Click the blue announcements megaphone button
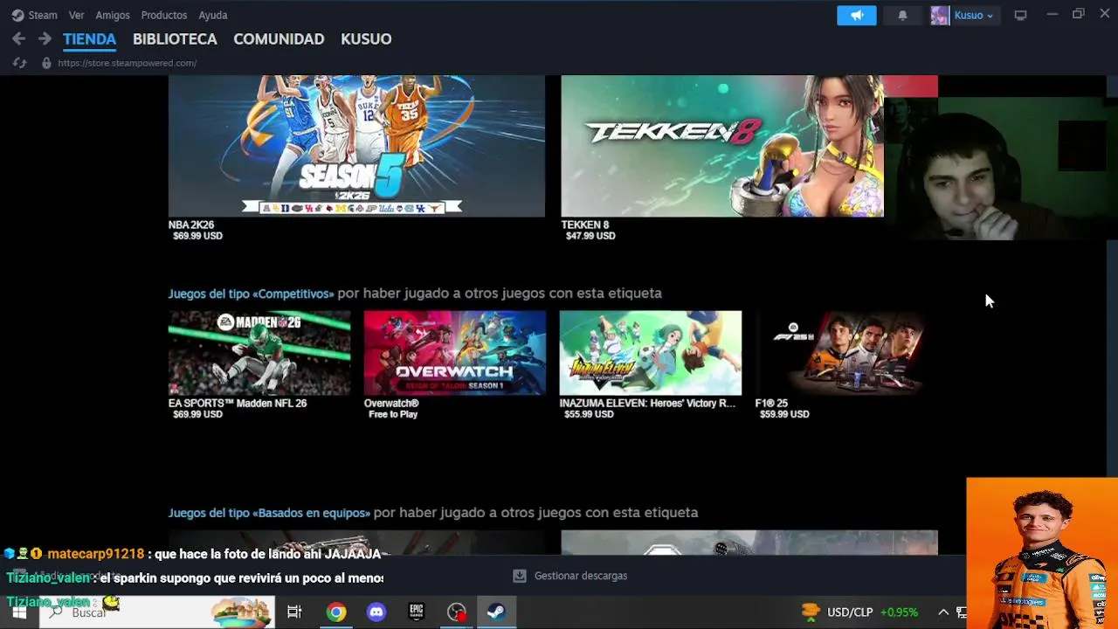The width and height of the screenshot is (1118, 629). tap(857, 15)
